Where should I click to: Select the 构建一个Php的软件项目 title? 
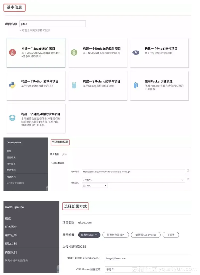point(161,48)
